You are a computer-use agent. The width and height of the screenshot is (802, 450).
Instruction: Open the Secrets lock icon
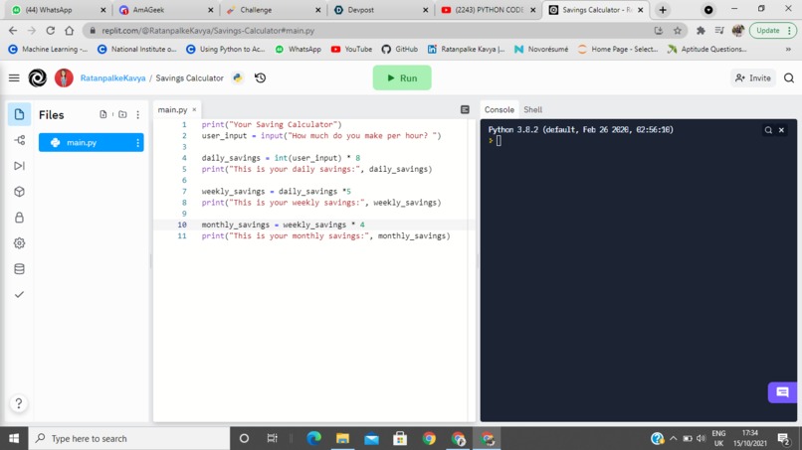pyautogui.click(x=20, y=218)
